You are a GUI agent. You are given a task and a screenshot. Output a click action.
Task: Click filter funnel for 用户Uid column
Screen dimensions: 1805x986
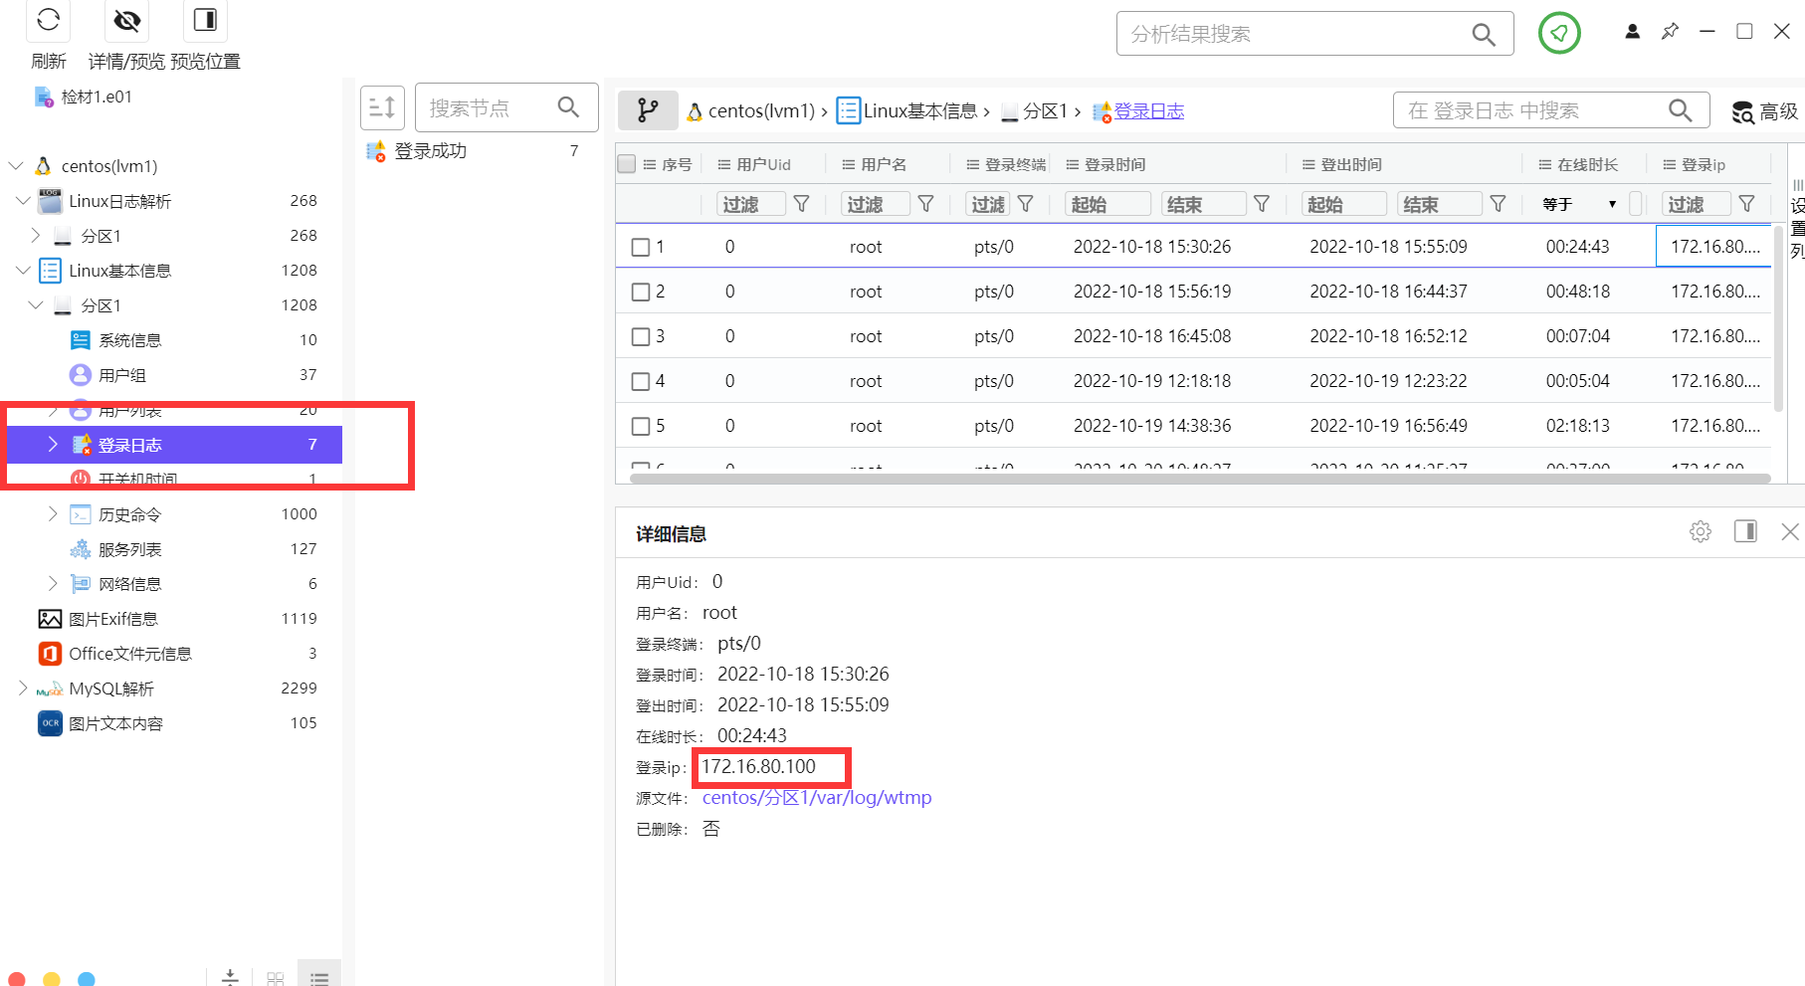point(801,204)
